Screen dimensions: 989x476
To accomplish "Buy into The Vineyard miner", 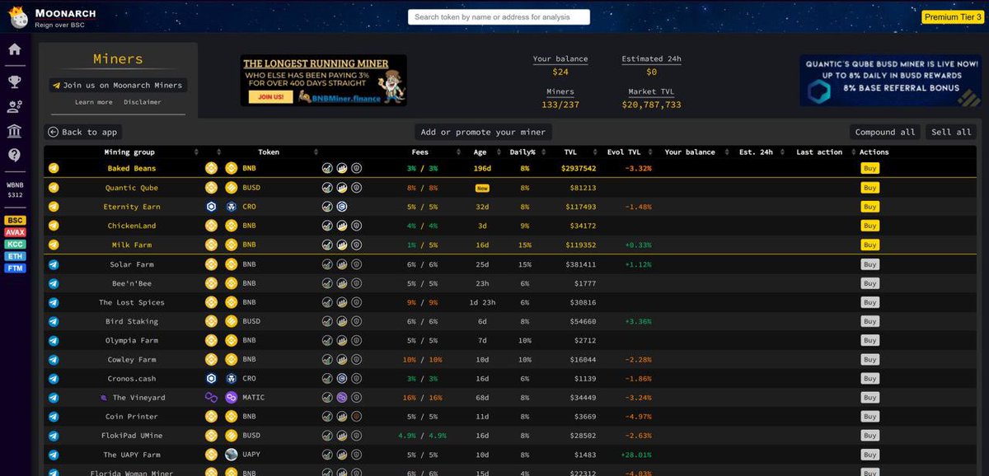I will (x=869, y=398).
